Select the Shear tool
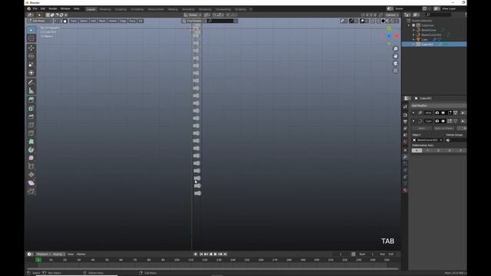This screenshot has width=491, height=276. (31, 183)
